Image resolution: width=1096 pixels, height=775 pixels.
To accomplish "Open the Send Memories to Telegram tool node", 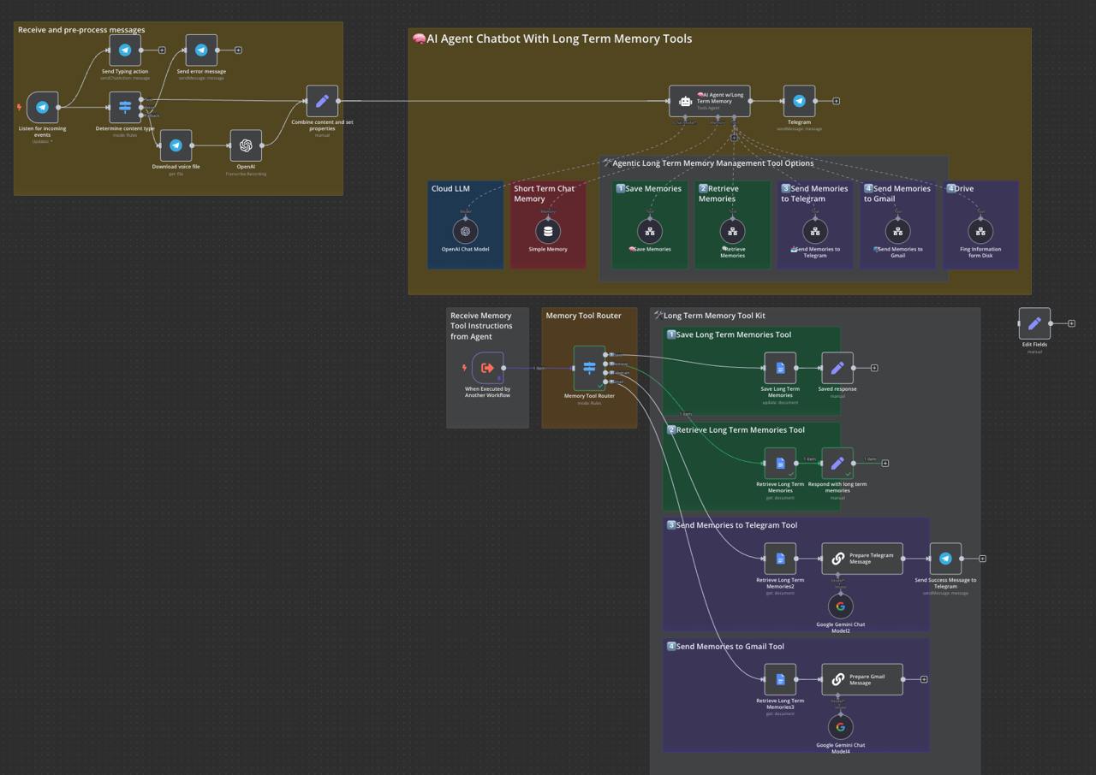I will 815,231.
